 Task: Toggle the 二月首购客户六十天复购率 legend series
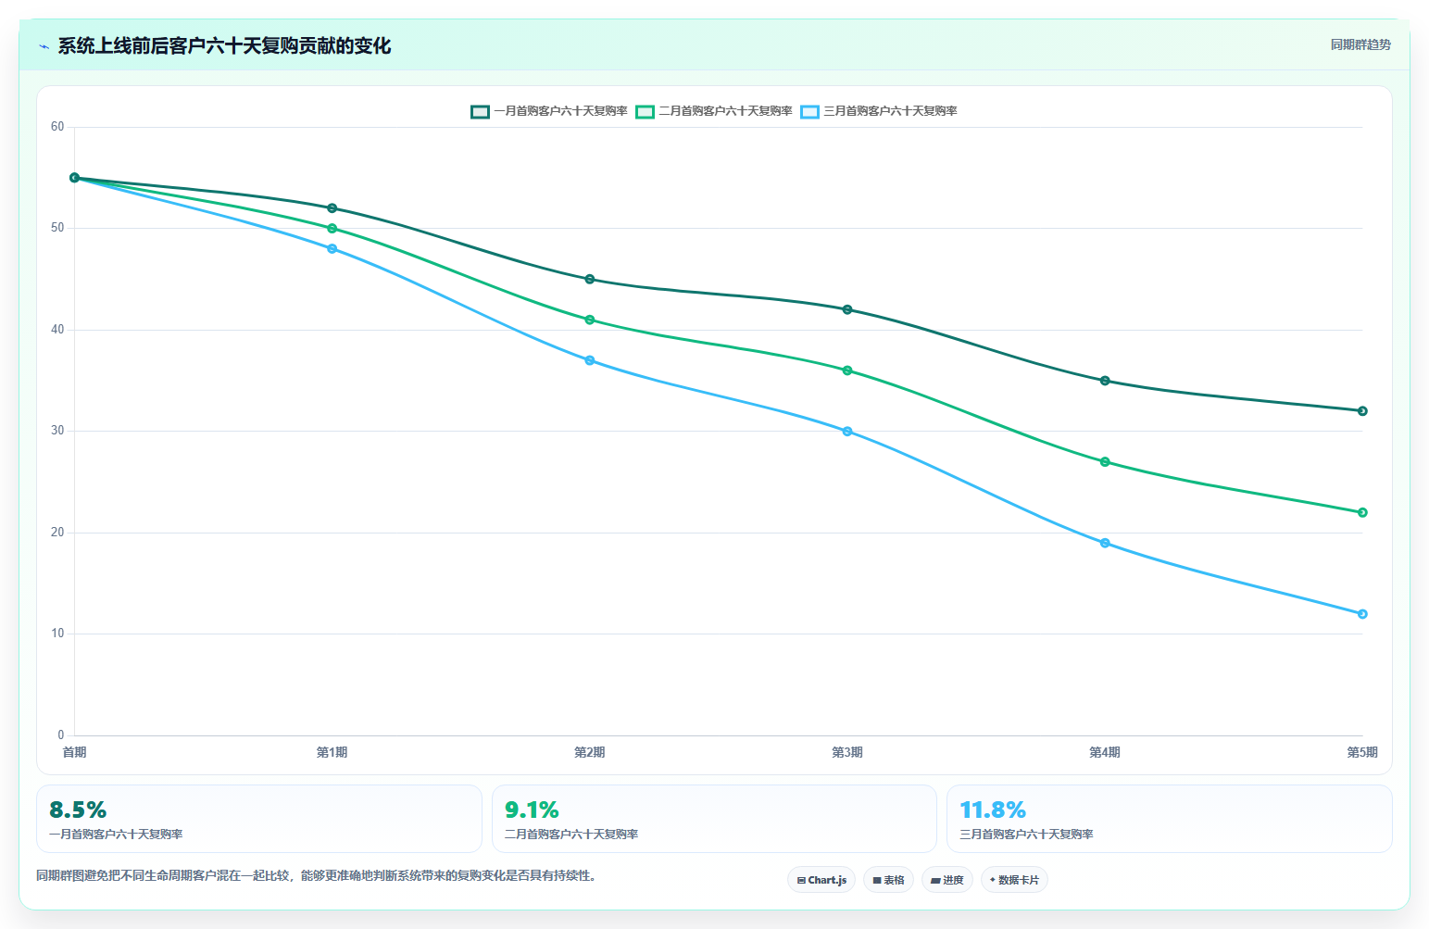pos(714,111)
